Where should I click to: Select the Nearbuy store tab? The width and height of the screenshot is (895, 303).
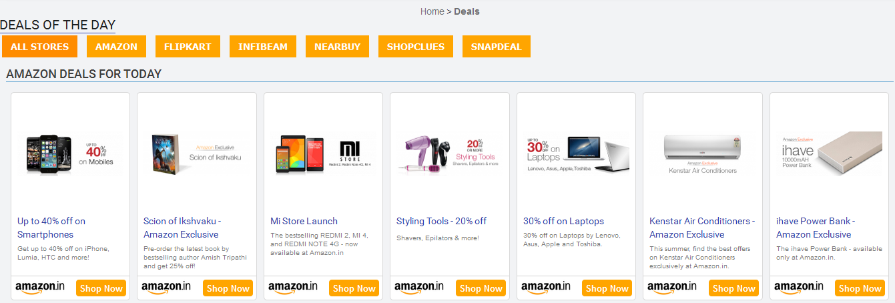point(337,47)
